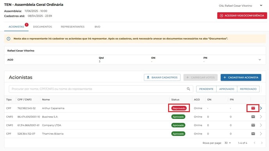This screenshot has height=151, width=269.
Task: Click the CPF / CNPJ column header
Action: coord(24,99)
